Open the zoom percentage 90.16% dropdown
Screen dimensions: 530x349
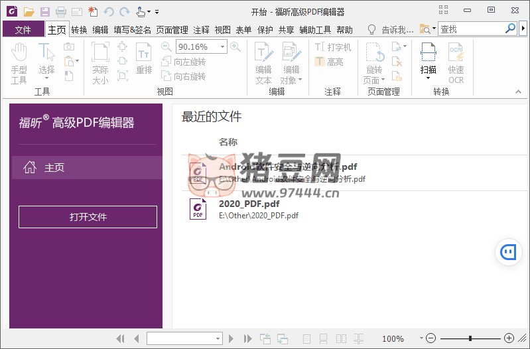tap(223, 46)
